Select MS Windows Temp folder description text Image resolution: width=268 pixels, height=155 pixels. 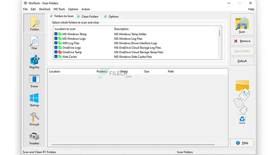pyautogui.click(x=130, y=34)
